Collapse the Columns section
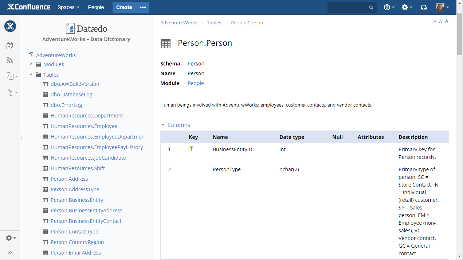 click(x=163, y=125)
